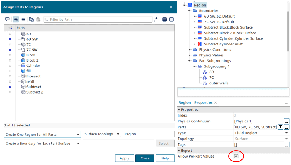Open Parts property ellipsis editor button
Image resolution: width=291 pixels, height=165 pixels.
pos(287,127)
